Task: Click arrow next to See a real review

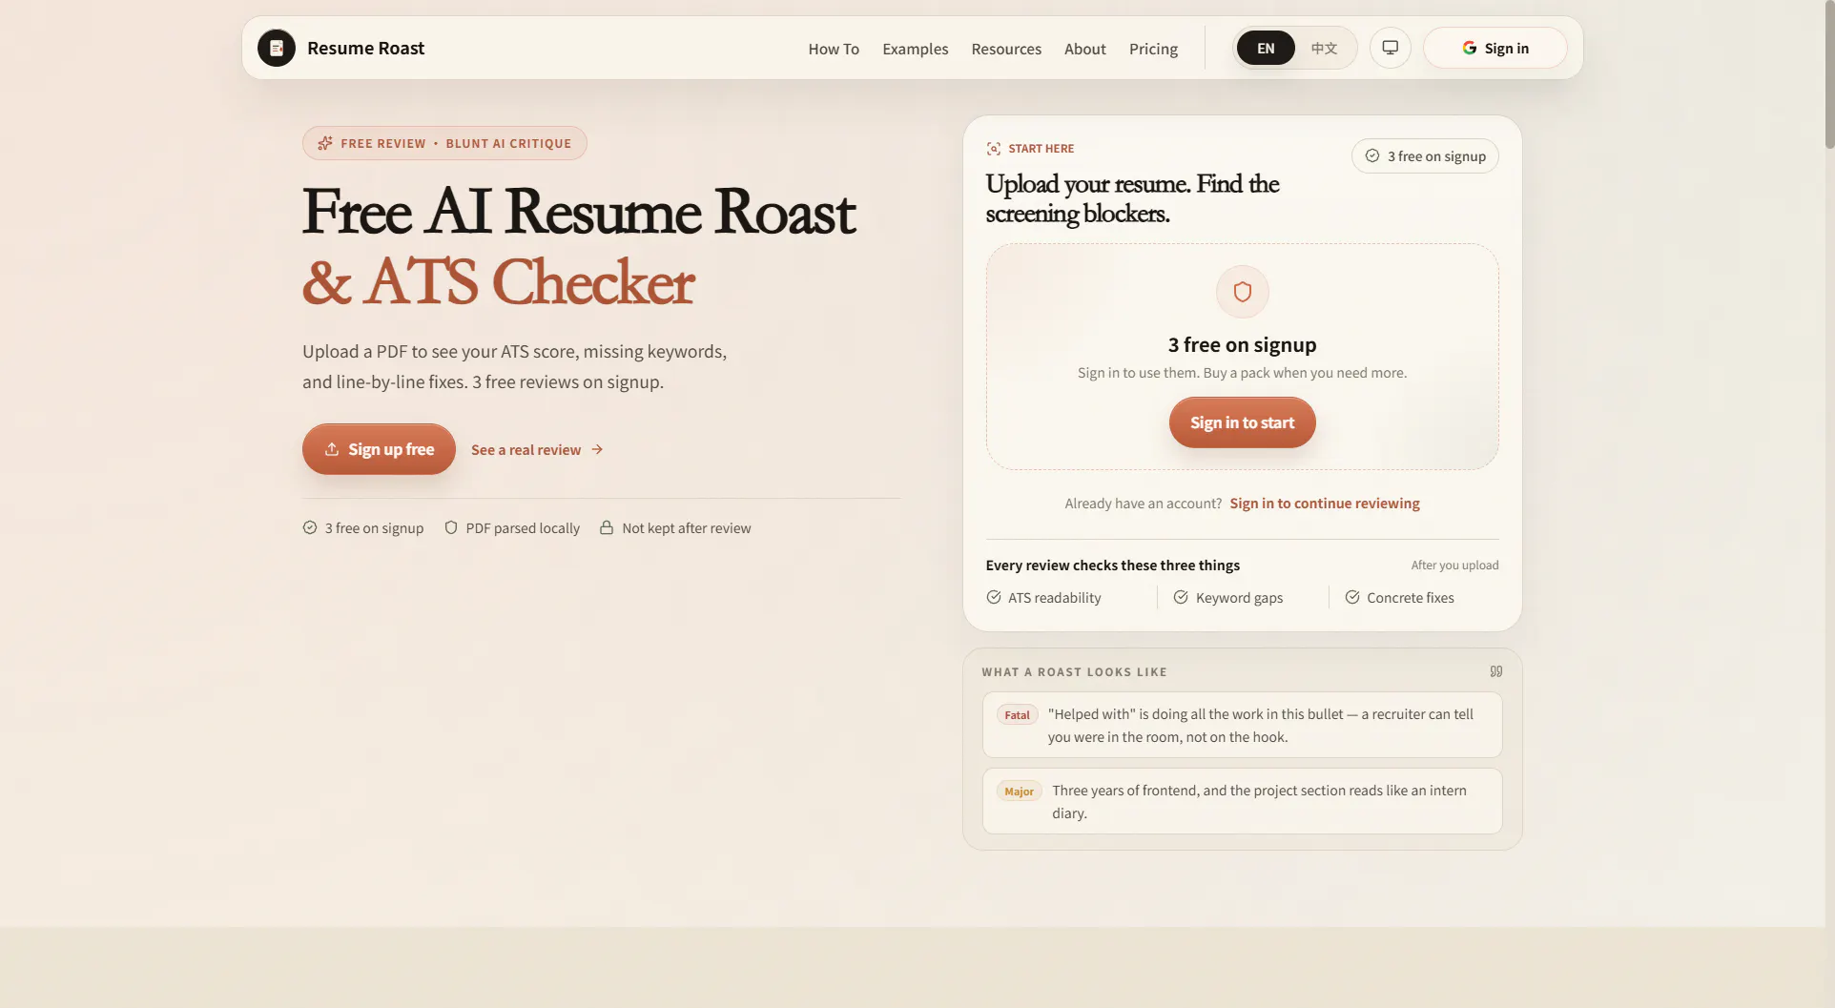Action: [x=597, y=449]
